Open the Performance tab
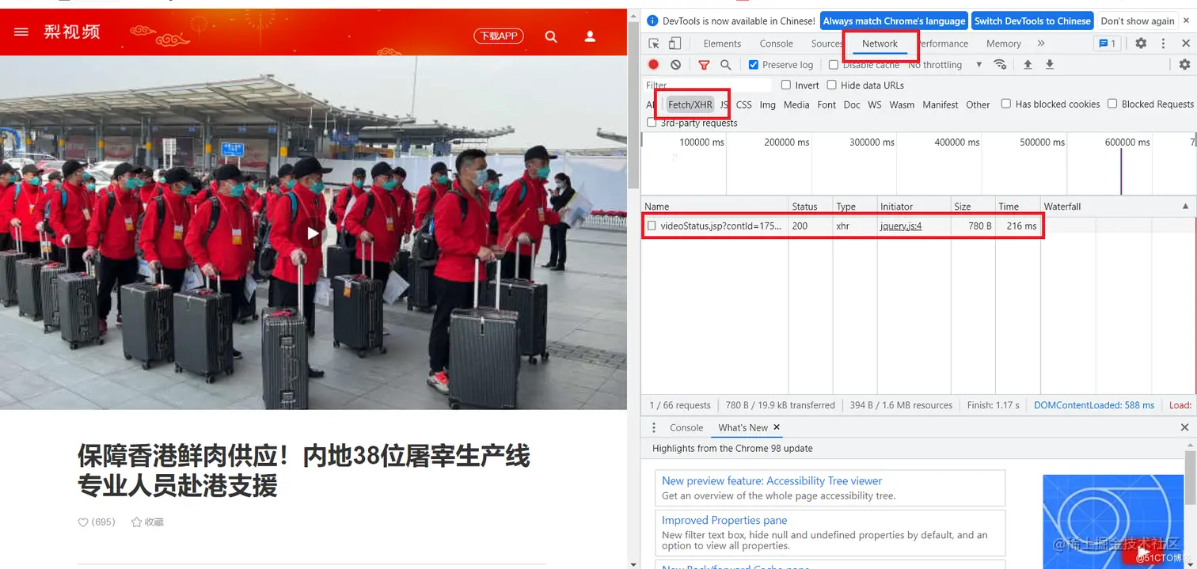Screen dimensions: 1197x569 pyautogui.click(x=944, y=44)
